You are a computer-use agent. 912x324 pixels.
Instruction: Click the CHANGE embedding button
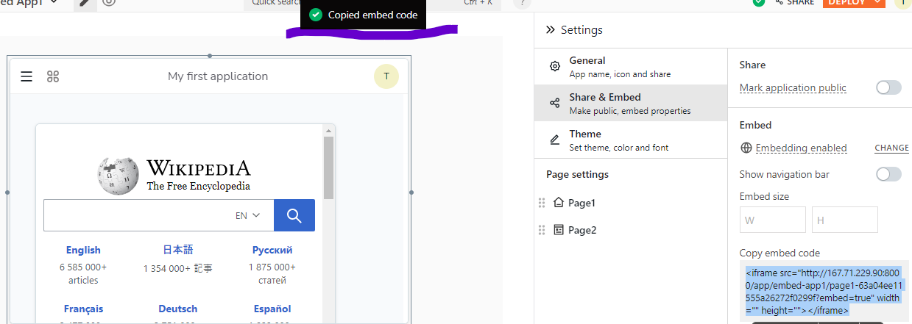(x=891, y=148)
